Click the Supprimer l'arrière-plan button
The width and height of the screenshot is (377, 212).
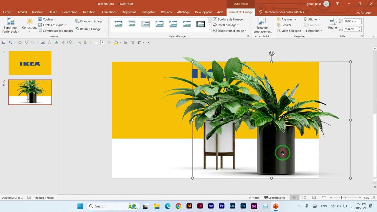pos(11,25)
